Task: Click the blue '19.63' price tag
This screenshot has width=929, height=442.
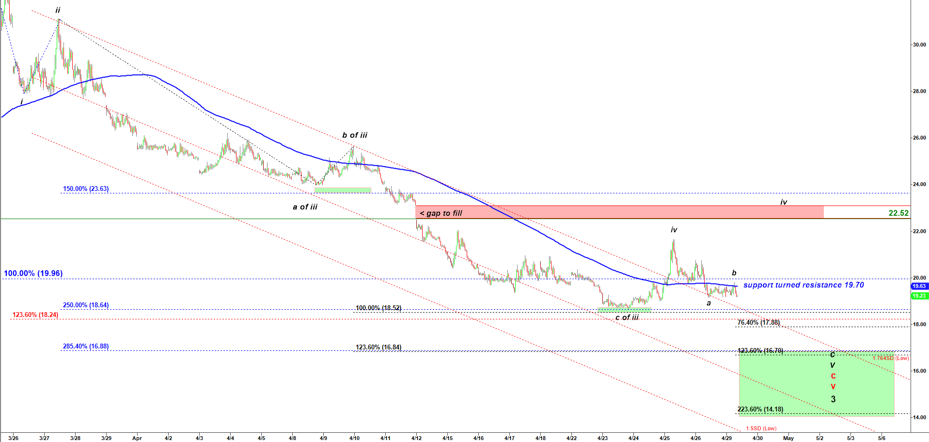Action: (x=919, y=286)
